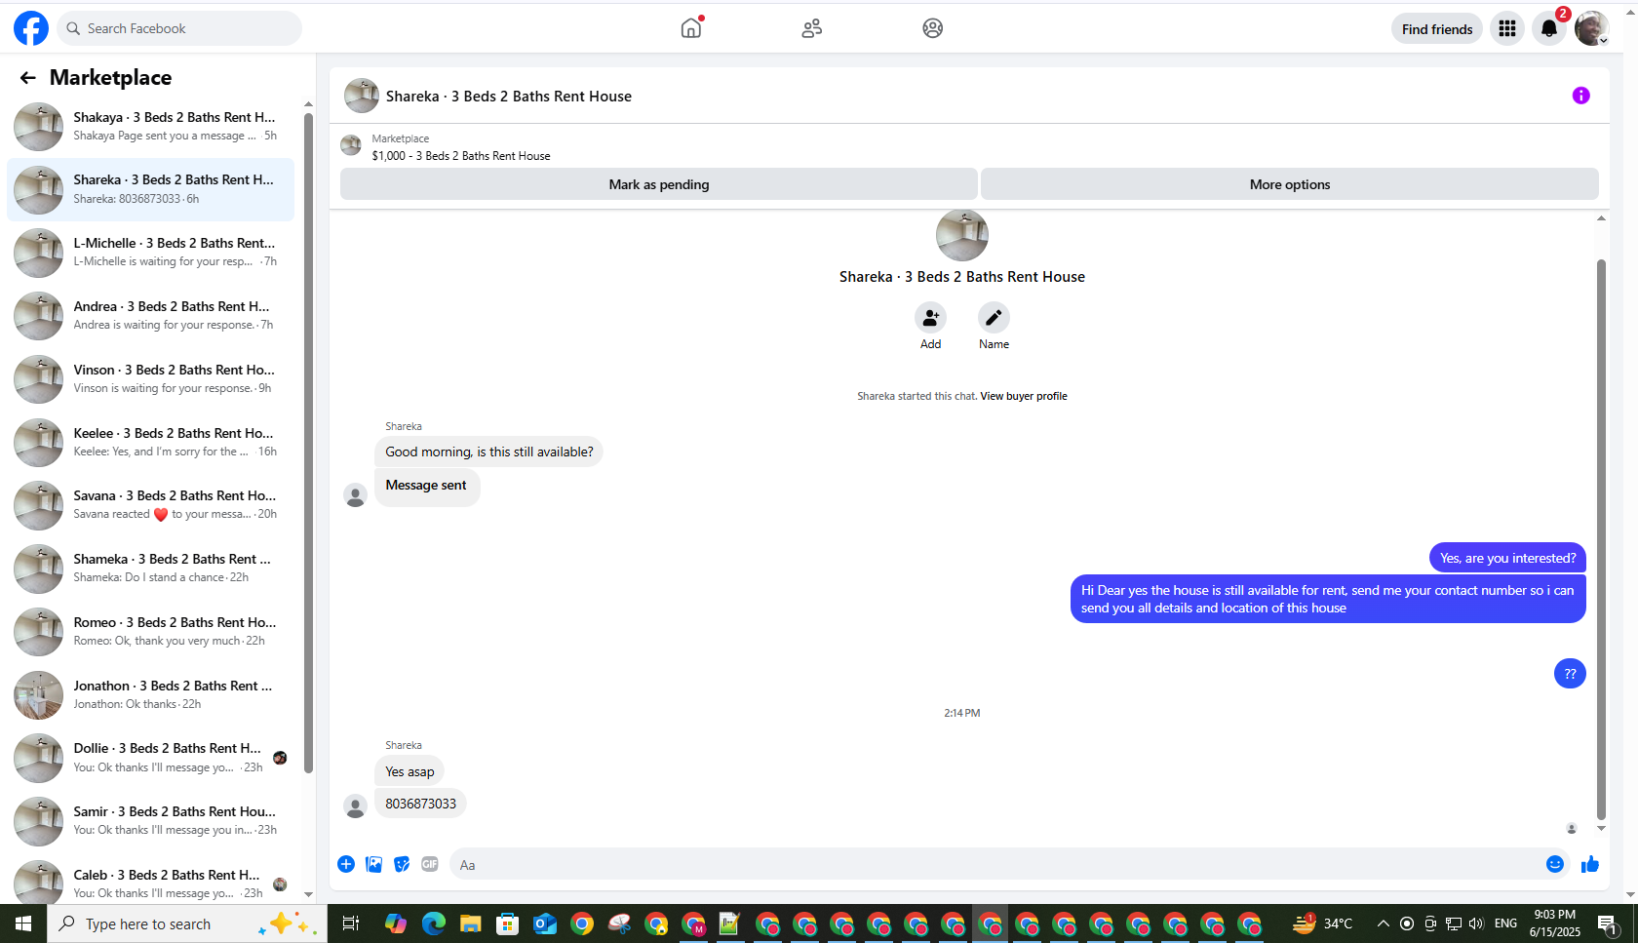Open the weather widget showing 34°C

(x=1323, y=923)
